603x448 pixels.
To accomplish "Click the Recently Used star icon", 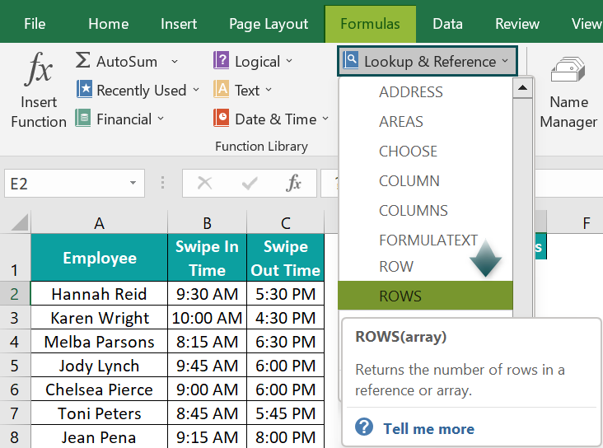I will (x=84, y=89).
